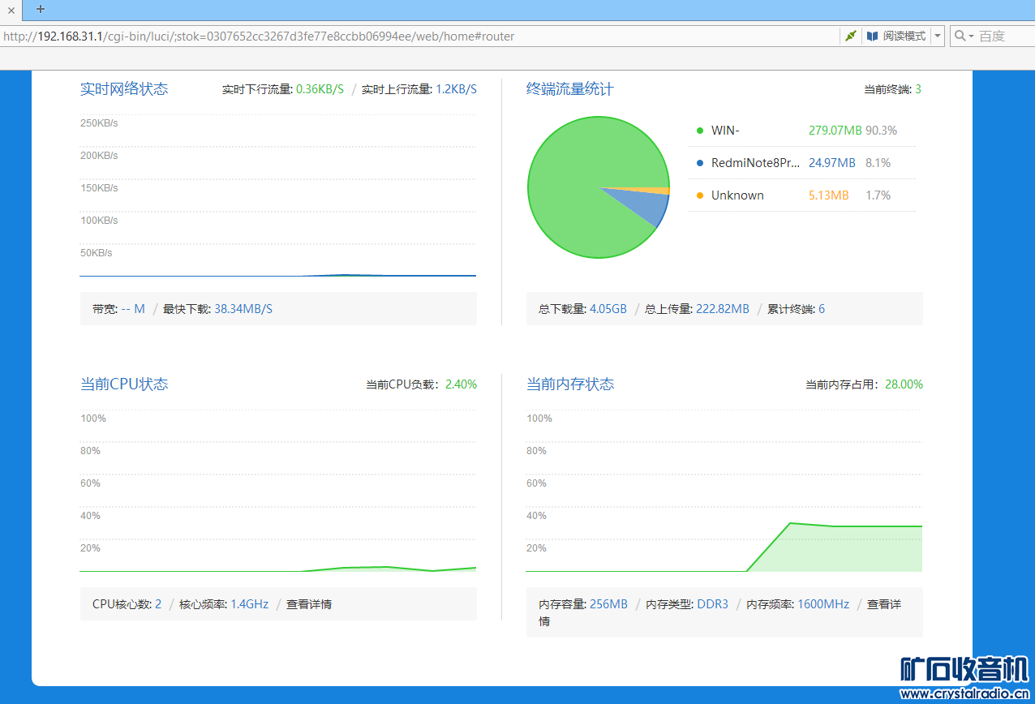The image size is (1035, 704).
Task: Open the search engine magnifier dropdown
Action: (963, 36)
